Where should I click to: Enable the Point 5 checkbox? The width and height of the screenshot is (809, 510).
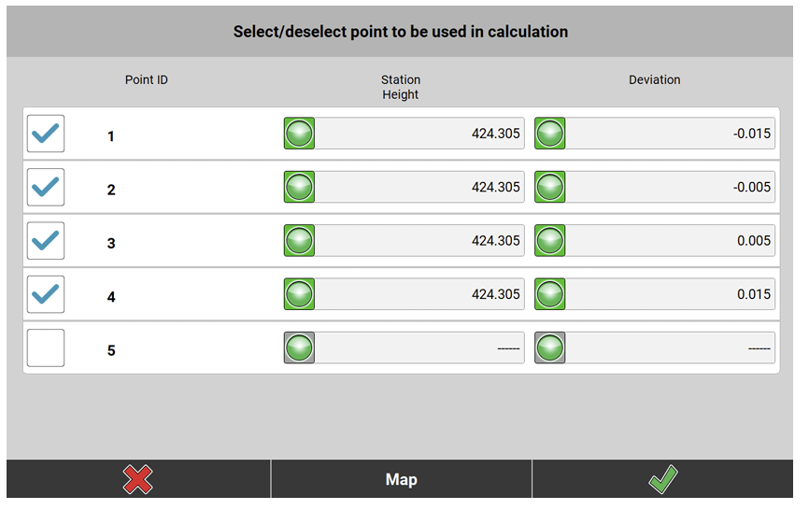click(46, 347)
